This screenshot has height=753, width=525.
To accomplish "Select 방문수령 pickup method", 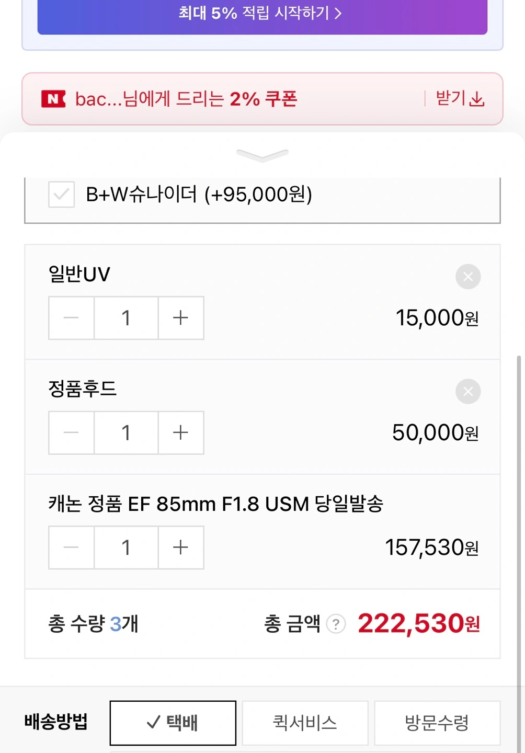I will tap(437, 723).
